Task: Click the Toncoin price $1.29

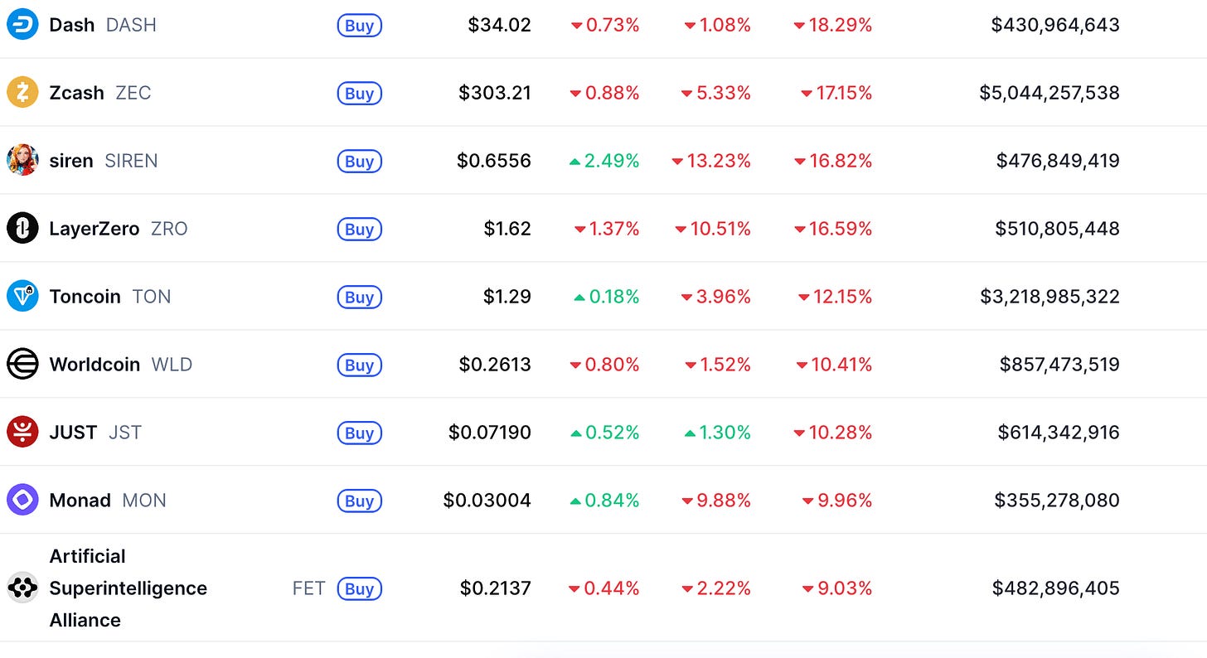Action: pos(507,296)
